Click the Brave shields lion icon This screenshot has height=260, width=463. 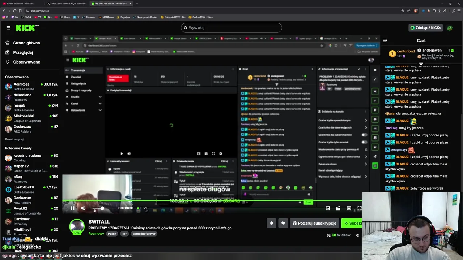click(x=416, y=11)
